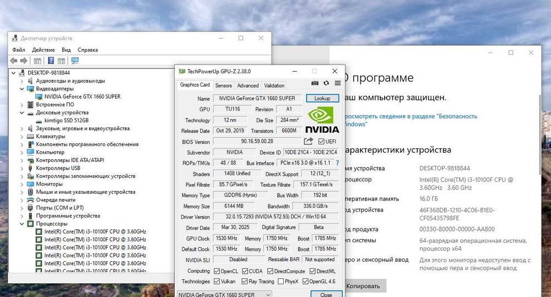Viewport: 551px width, 297px height.
Task: Expand Контроллеры запоминающих устройств
Action: tap(22, 176)
